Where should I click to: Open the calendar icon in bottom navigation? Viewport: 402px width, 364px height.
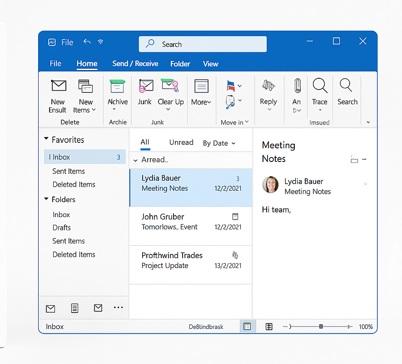pyautogui.click(x=74, y=308)
